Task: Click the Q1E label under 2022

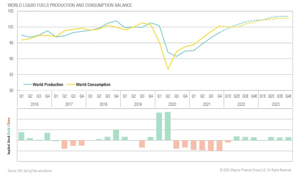Action: pyautogui.click(x=228, y=96)
